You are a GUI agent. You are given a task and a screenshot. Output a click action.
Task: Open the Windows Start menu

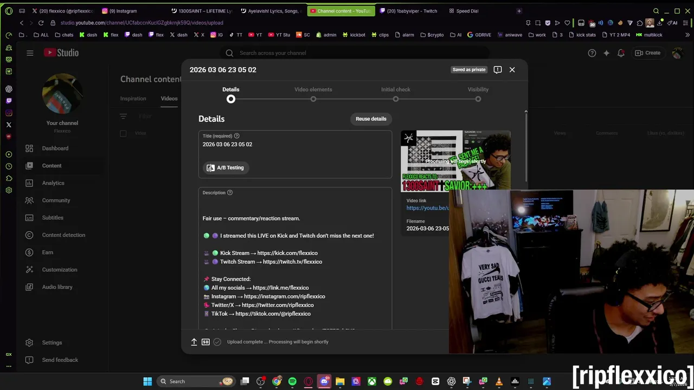(147, 381)
